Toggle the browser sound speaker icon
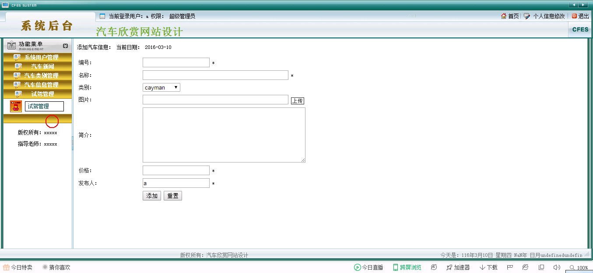593x273 pixels. pyautogui.click(x=557, y=267)
